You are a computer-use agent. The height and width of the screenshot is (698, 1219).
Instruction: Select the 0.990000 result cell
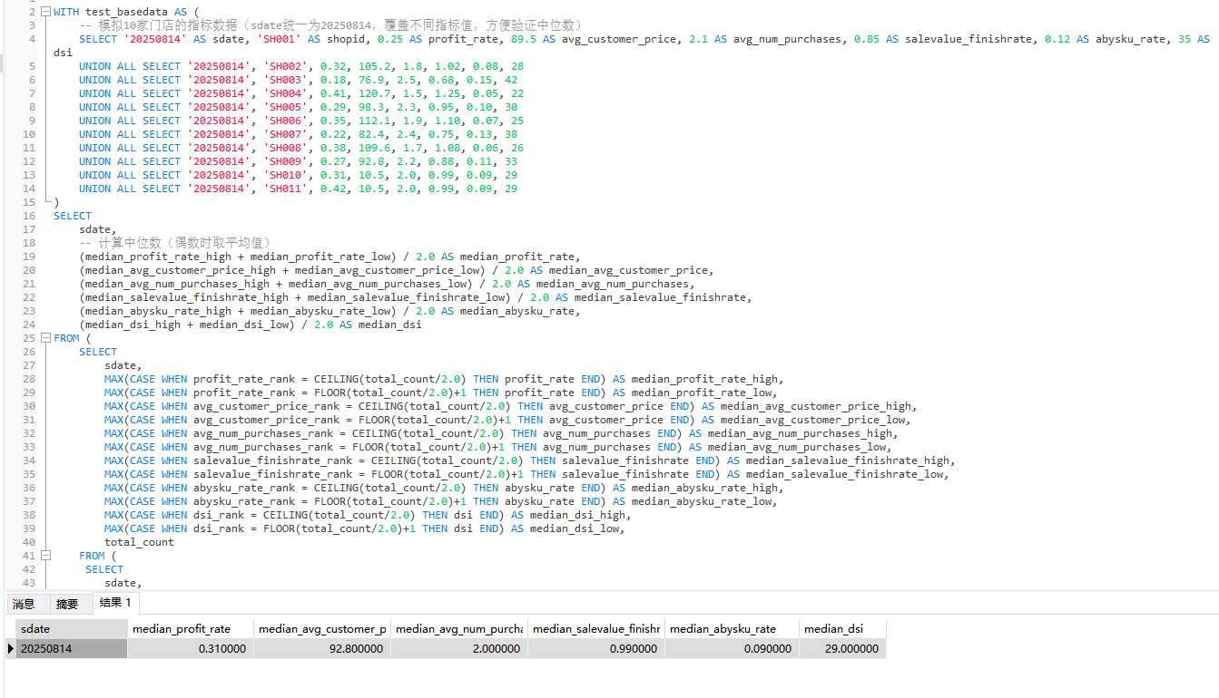596,649
